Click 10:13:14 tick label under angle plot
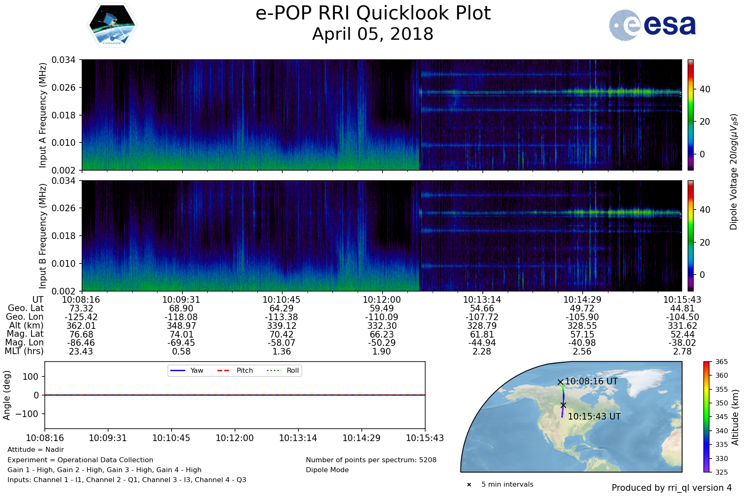746x497 pixels. coord(298,438)
